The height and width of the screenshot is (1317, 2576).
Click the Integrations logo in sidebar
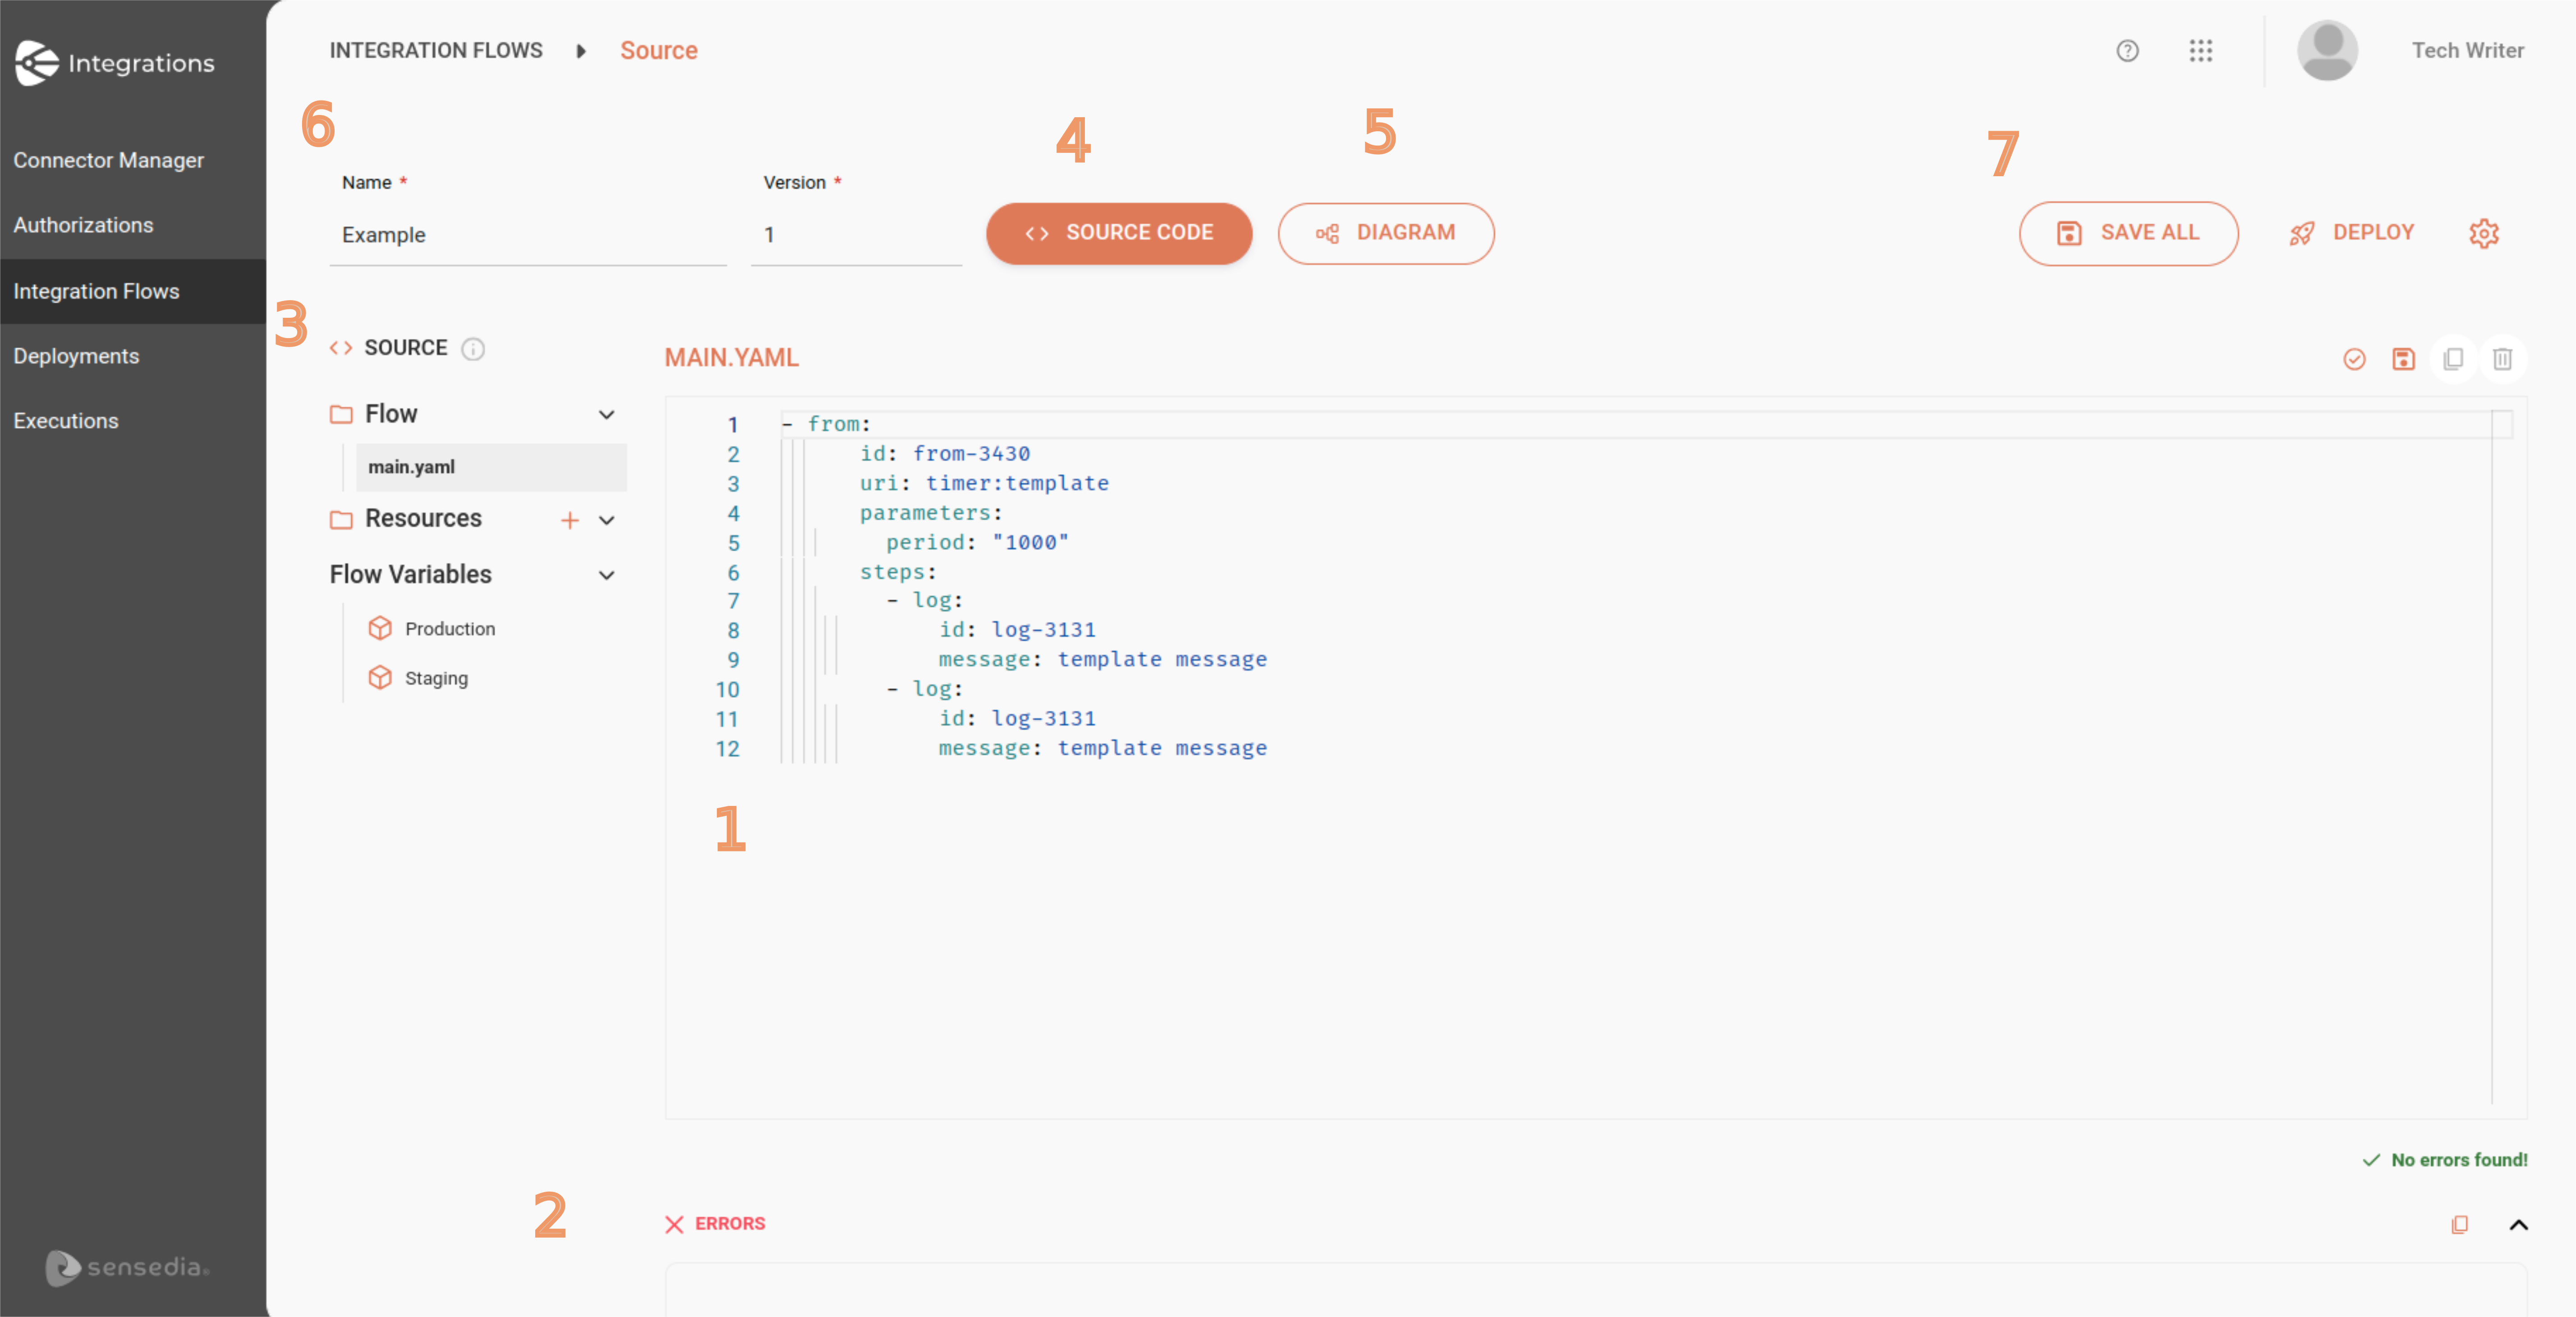pyautogui.click(x=115, y=63)
